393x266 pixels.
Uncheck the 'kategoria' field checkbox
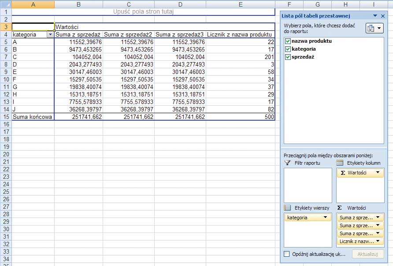288,49
